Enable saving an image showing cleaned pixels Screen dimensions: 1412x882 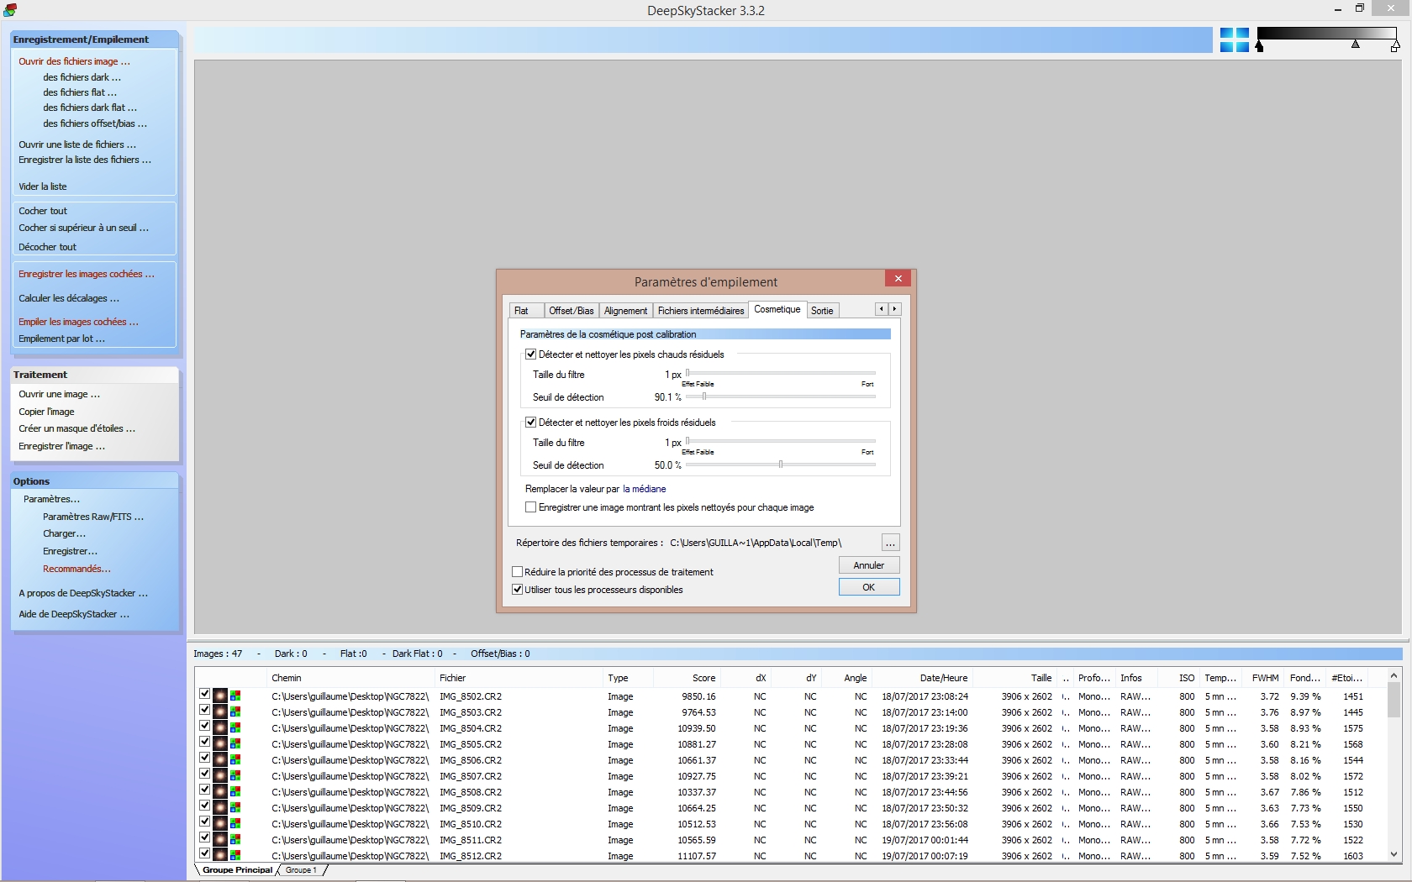tap(530, 507)
